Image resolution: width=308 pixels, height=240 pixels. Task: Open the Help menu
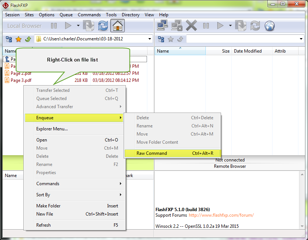164,15
